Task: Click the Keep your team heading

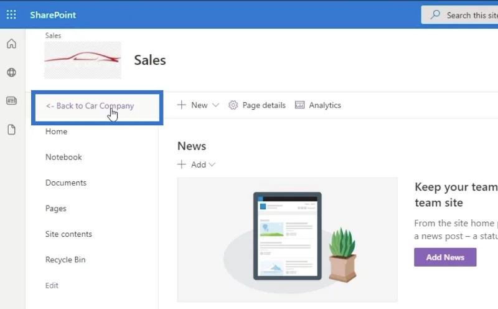Action: [456, 194]
